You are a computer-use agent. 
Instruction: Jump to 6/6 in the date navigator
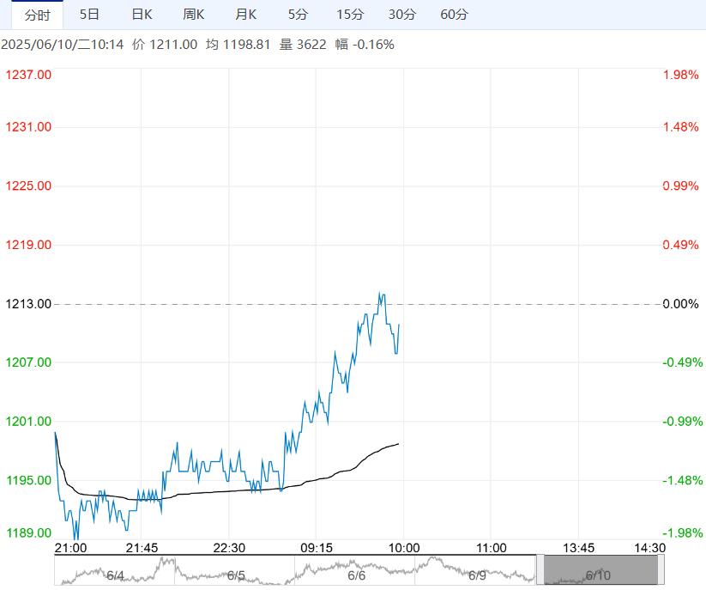pyautogui.click(x=357, y=575)
